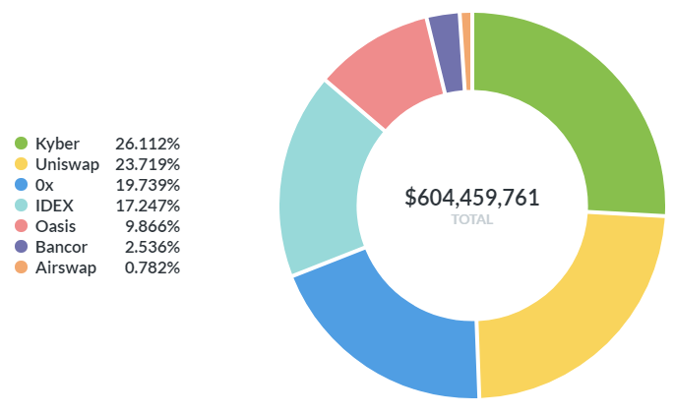Click the 19.739% value
Screen dimensions: 675x414
(x=148, y=185)
